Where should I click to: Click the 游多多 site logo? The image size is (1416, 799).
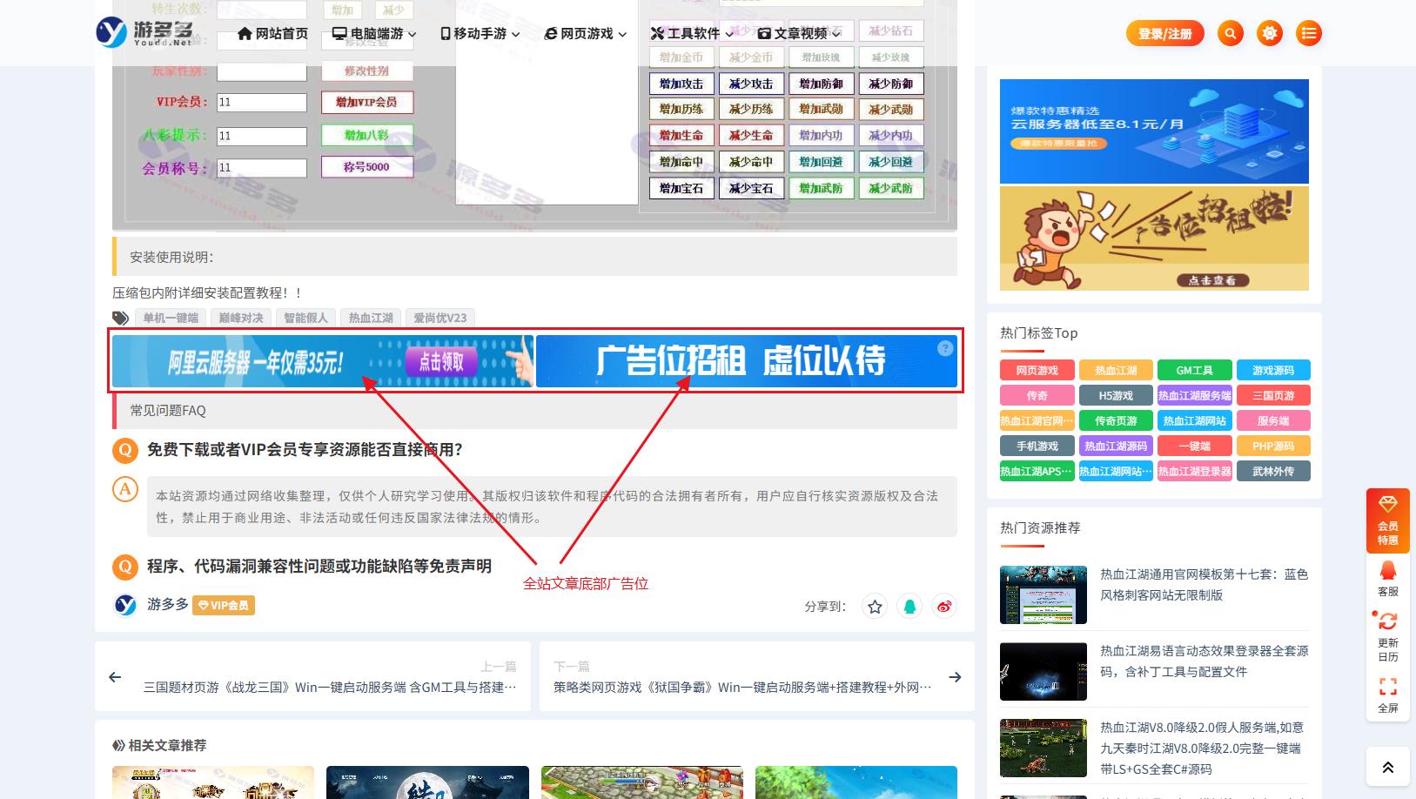pyautogui.click(x=144, y=32)
